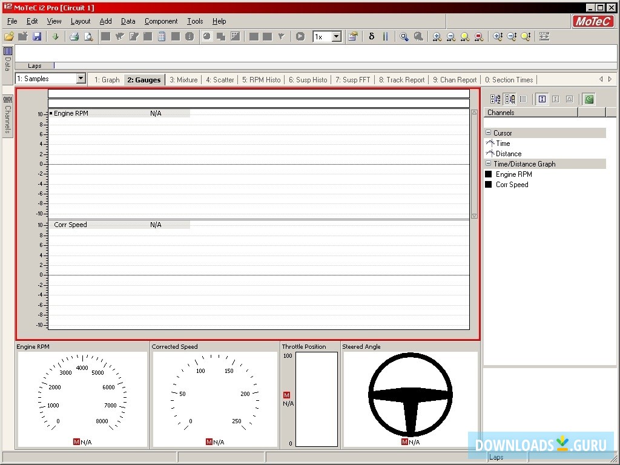
Task: Sort channels alphabetically with a-z icon
Action: (495, 99)
